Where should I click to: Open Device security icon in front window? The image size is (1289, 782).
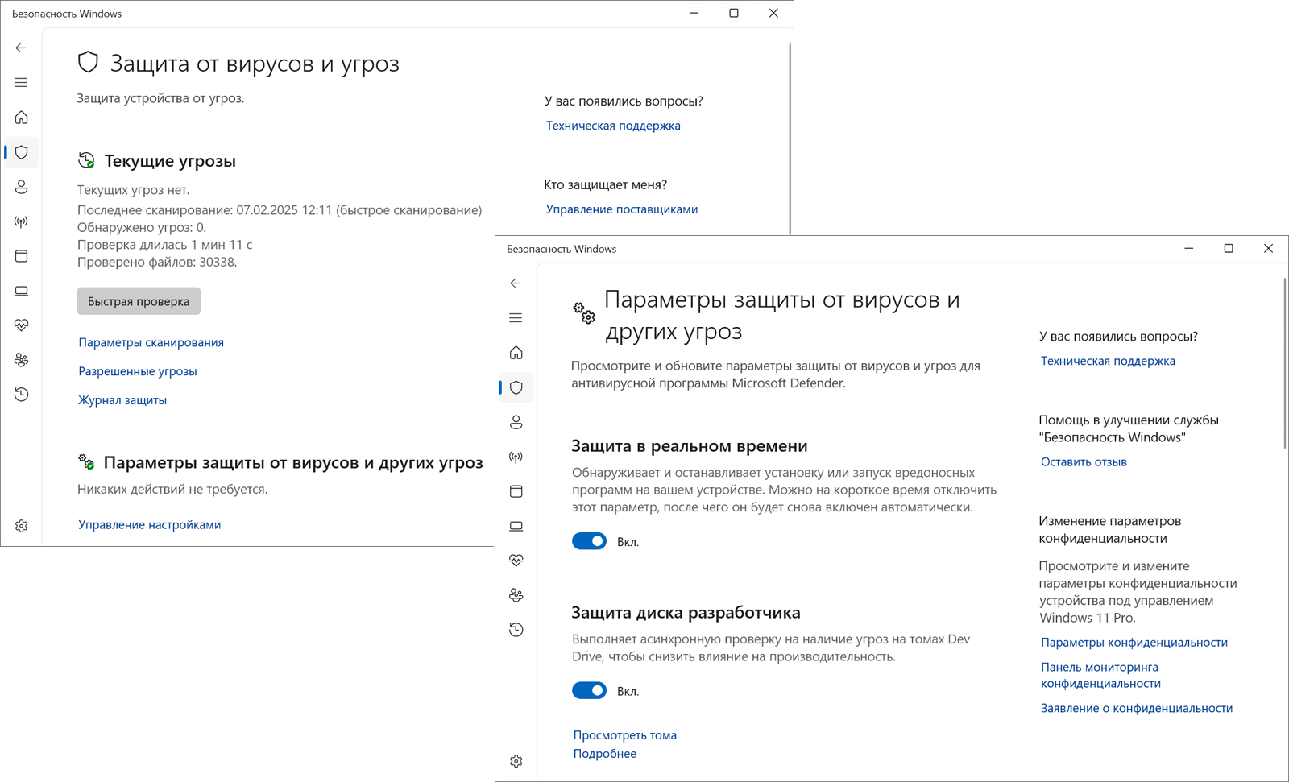tap(516, 526)
